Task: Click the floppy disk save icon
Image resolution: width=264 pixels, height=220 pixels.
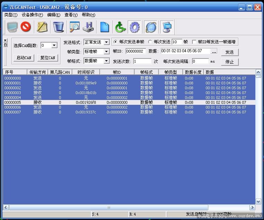Action: 88,27
